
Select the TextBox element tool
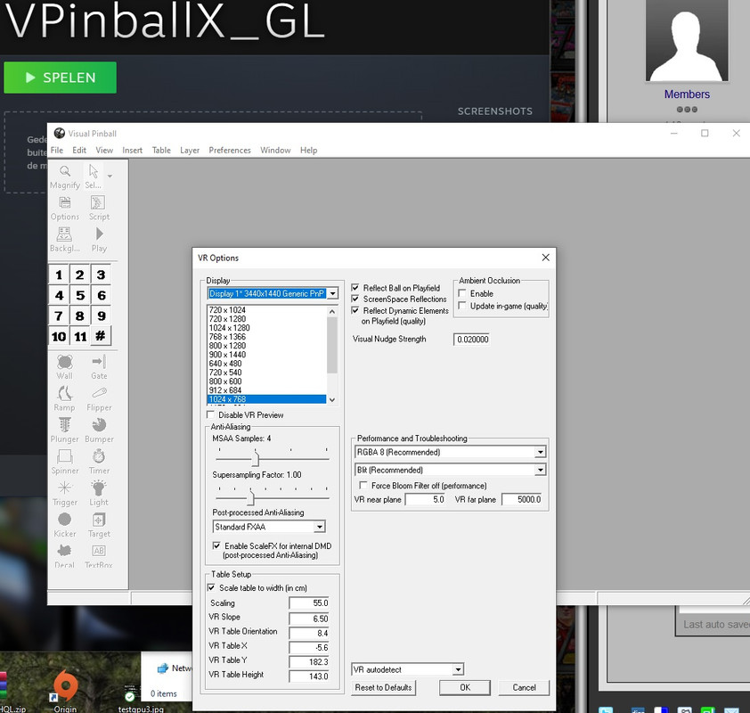pyautogui.click(x=99, y=556)
